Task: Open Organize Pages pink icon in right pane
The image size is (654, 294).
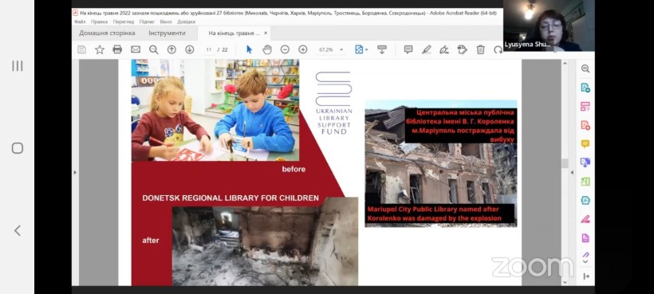Action: (x=585, y=106)
